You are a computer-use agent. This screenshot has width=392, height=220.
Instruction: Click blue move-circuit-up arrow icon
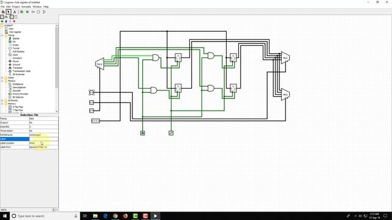6,21
